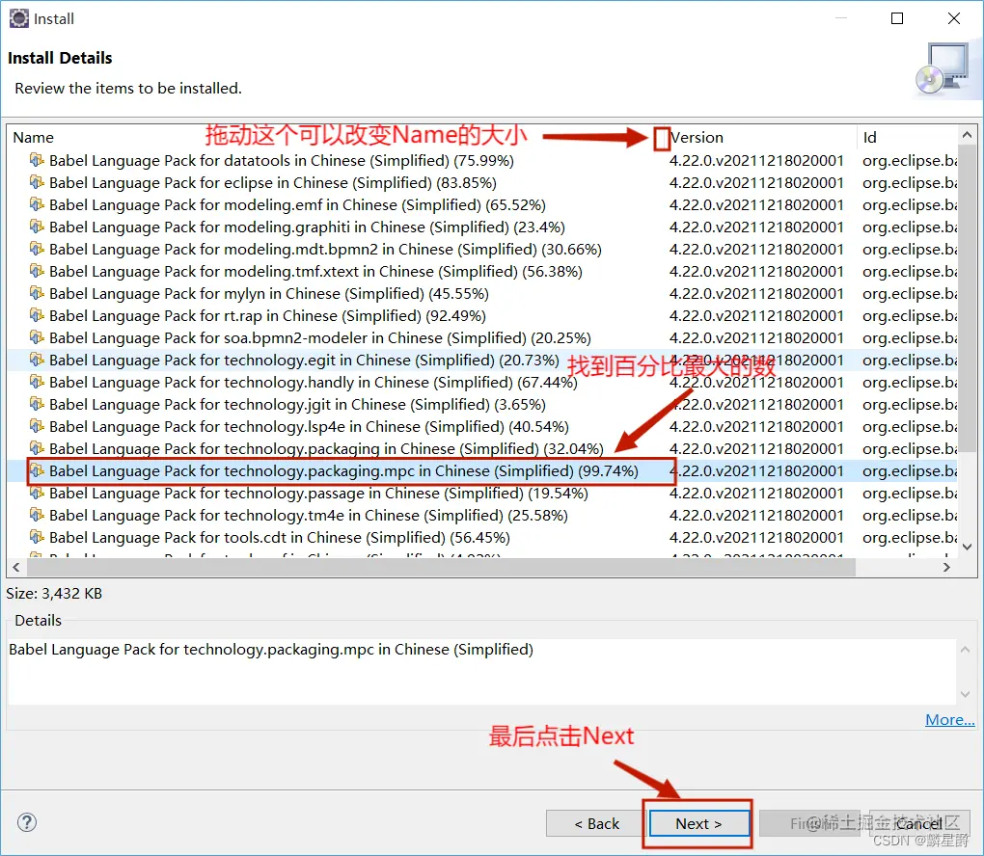Screen dimensions: 984x856
Task: Click the plugin icon beside the mylyn language pack
Action: [x=37, y=293]
